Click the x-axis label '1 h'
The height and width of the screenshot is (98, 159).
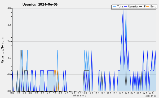tap(18, 93)
